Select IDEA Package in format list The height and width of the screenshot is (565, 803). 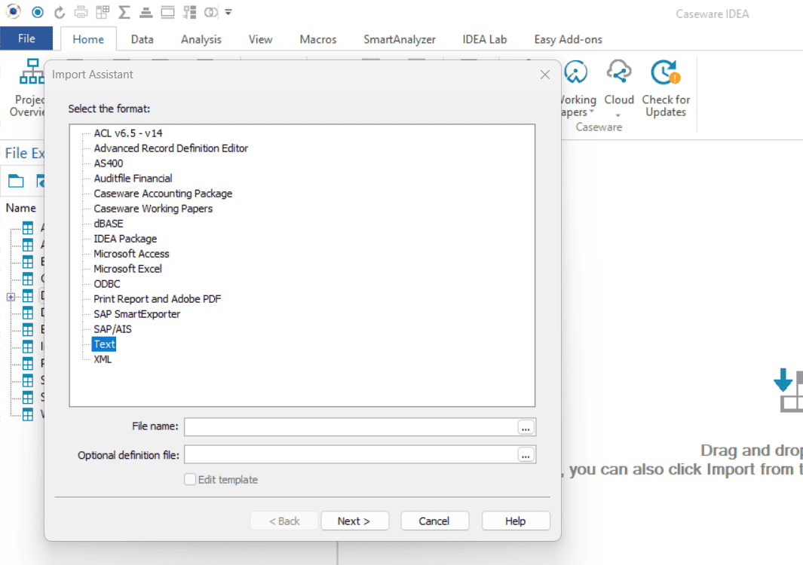125,239
